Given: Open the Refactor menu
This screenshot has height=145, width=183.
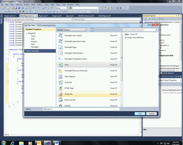Looking at the screenshot, I should pos(19,5).
